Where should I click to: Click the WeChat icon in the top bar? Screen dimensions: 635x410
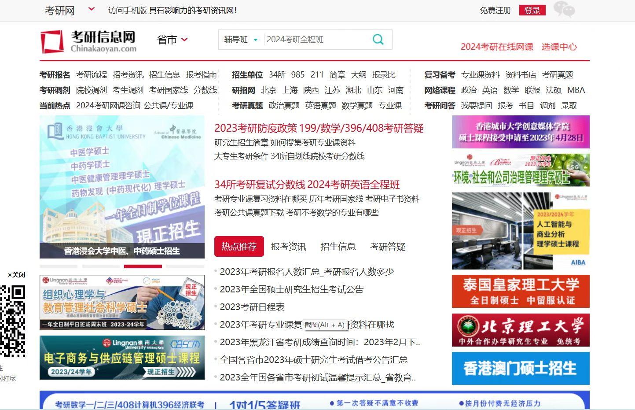point(564,9)
